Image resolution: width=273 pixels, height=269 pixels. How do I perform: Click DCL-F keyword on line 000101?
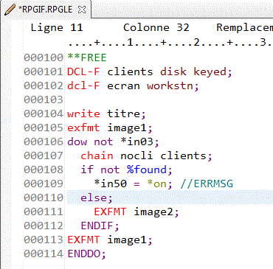coord(83,71)
